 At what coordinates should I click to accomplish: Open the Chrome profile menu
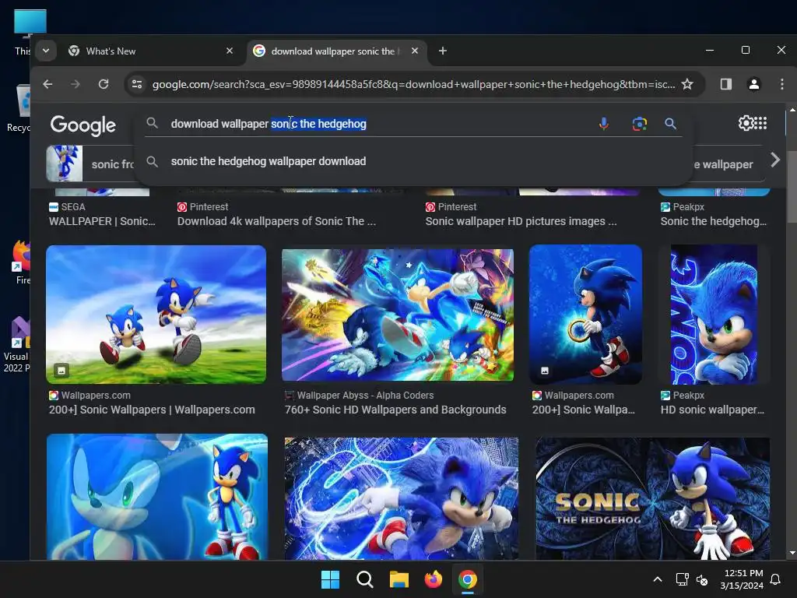753,84
